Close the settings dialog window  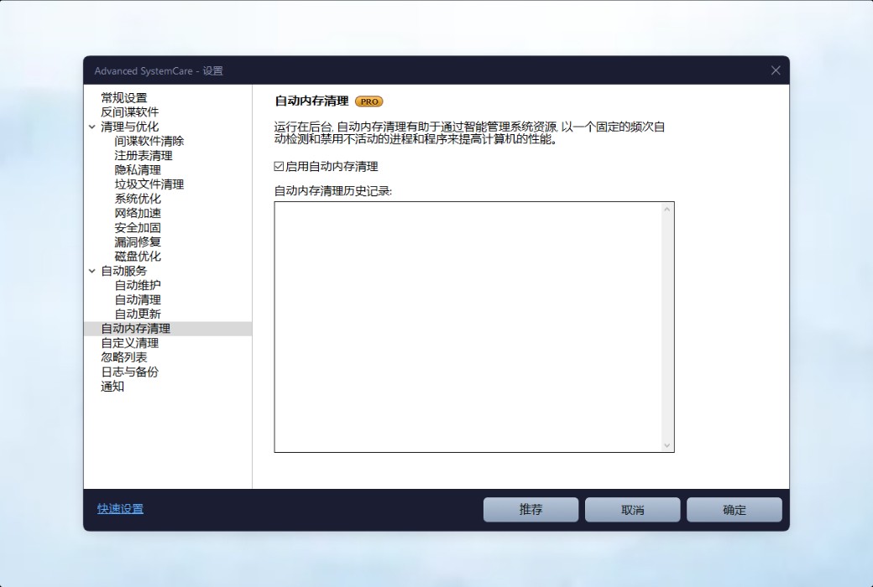pos(776,70)
